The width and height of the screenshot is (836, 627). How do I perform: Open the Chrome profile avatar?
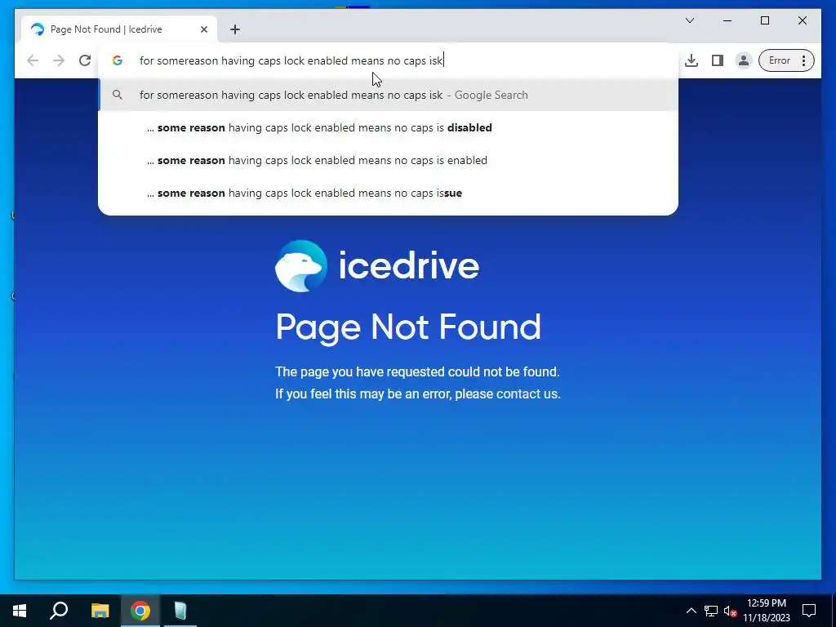(x=743, y=60)
